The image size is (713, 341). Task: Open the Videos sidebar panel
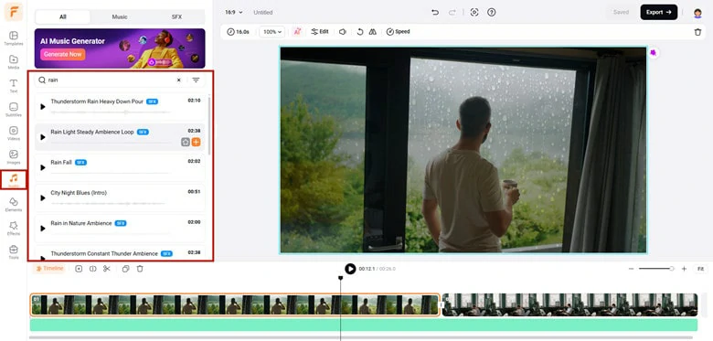(x=14, y=133)
